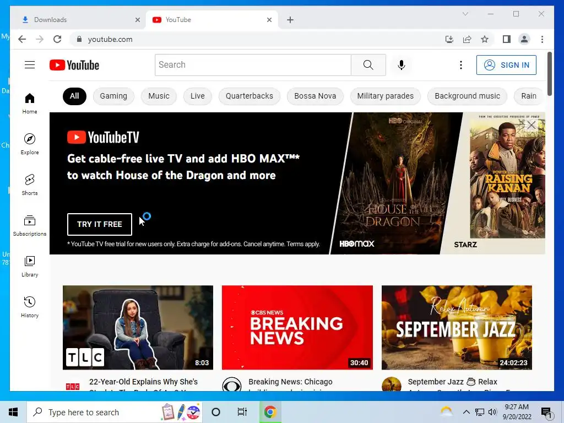Open Chrome profile avatar
564x423 pixels.
click(x=524, y=39)
